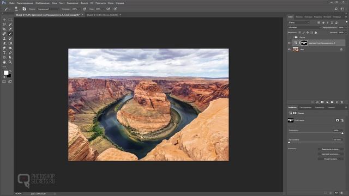This screenshot has width=349, height=196.
Task: Switch to second document tab
Action: point(103,15)
